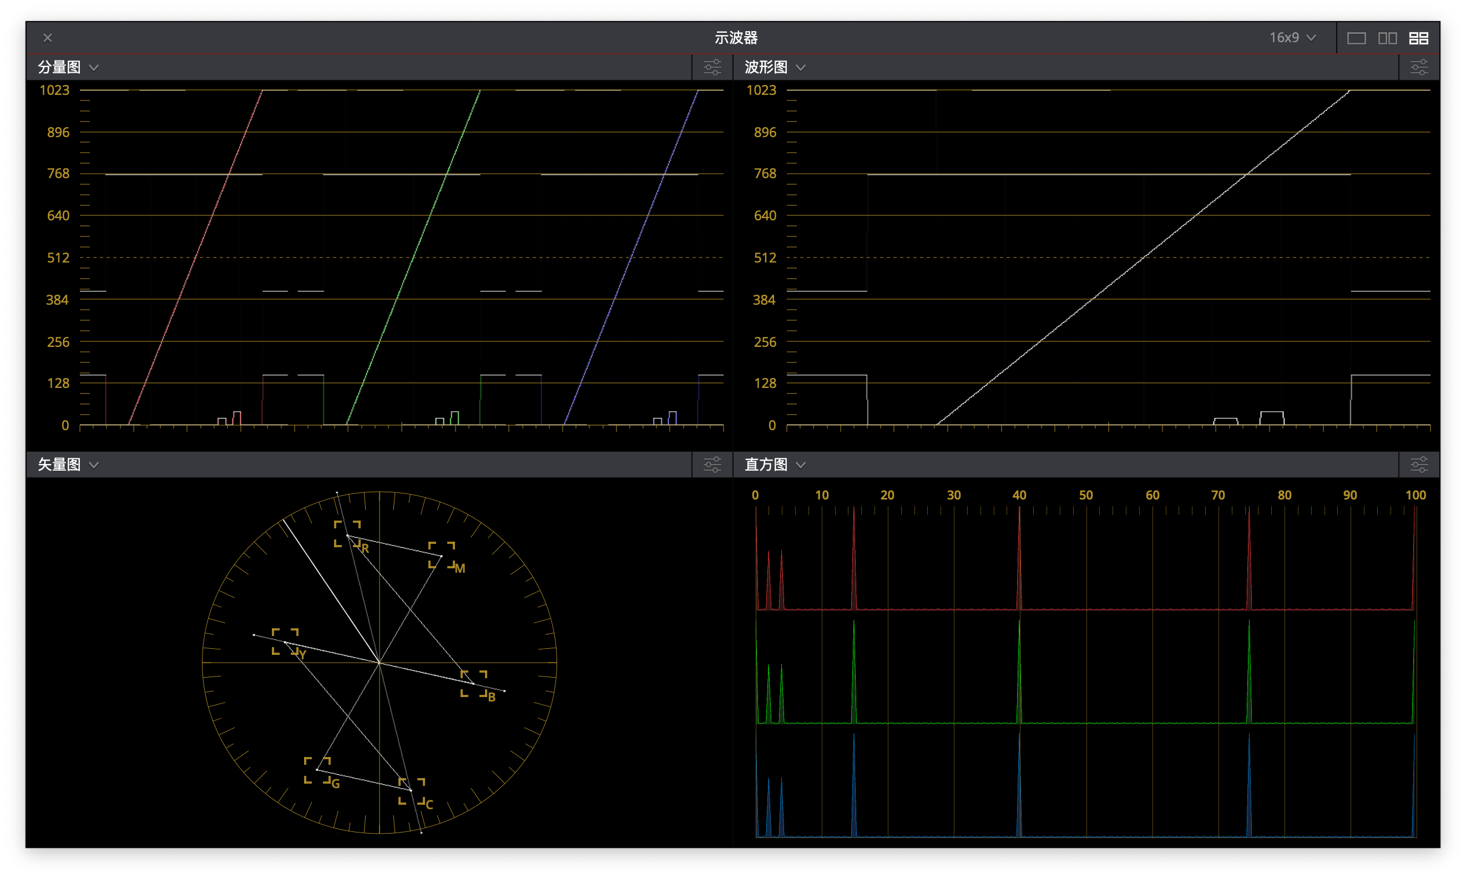Switch to quad scope view layout
The image size is (1466, 878).
tap(1419, 38)
